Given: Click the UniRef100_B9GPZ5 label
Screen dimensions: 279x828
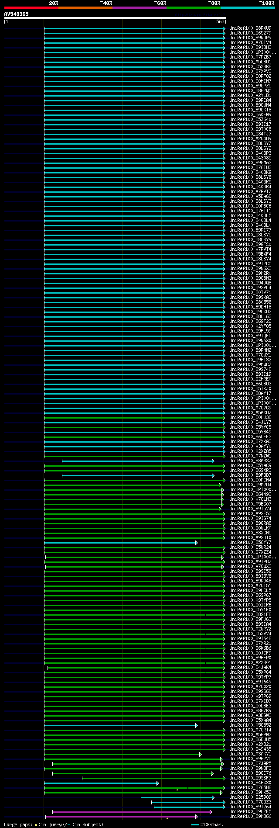Looking at the screenshot, I should [x=250, y=86].
